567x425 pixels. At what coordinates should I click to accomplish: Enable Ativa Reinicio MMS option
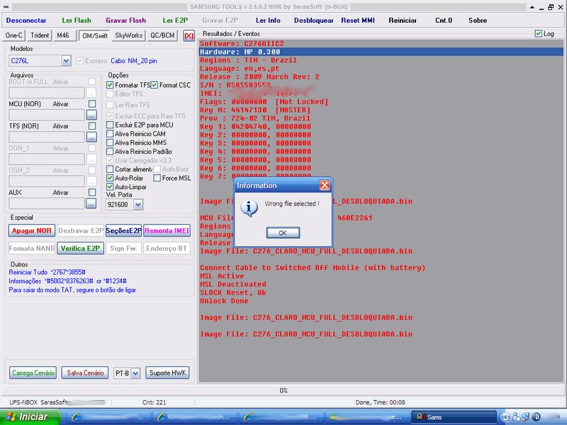click(x=110, y=143)
